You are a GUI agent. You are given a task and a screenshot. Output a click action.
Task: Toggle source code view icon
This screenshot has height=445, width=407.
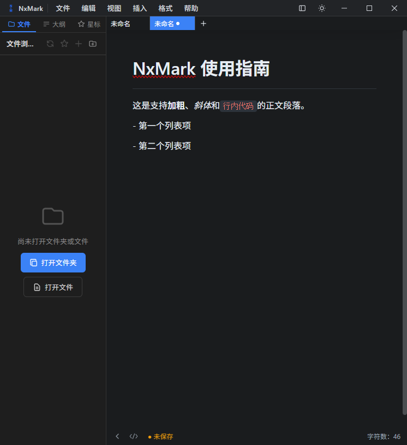tap(134, 436)
